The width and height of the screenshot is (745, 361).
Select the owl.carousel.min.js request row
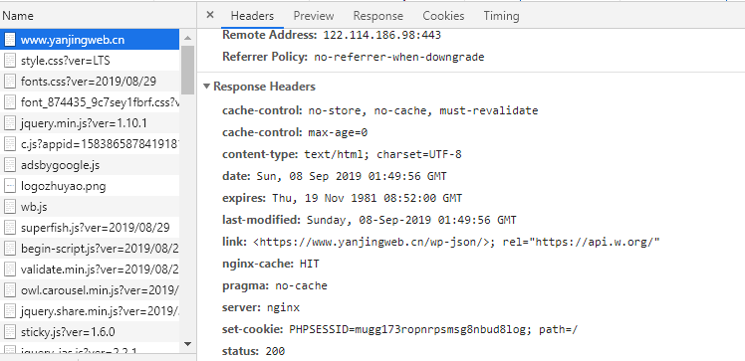click(90, 289)
